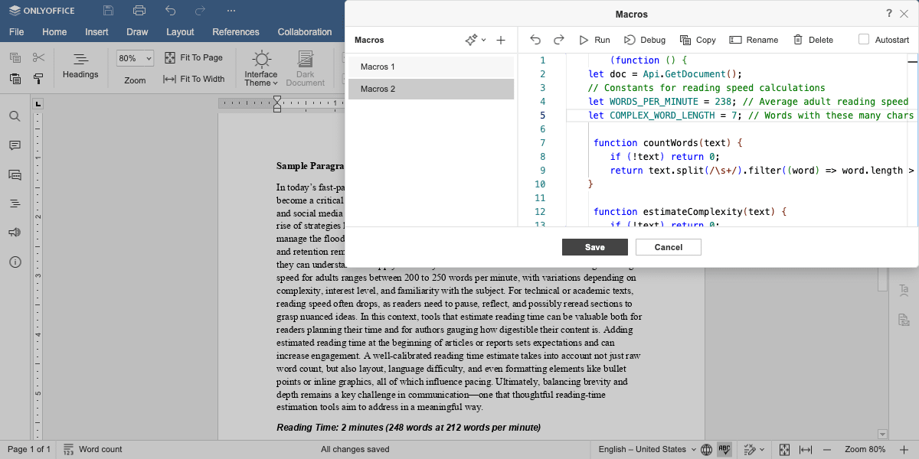Undo last edit in macro editor

pyautogui.click(x=535, y=40)
